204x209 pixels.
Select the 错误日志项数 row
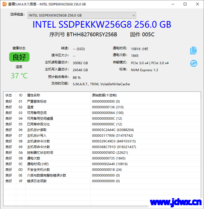click(102, 181)
